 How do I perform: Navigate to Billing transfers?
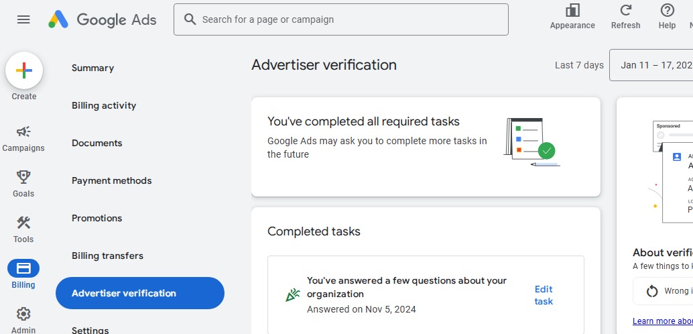click(107, 256)
